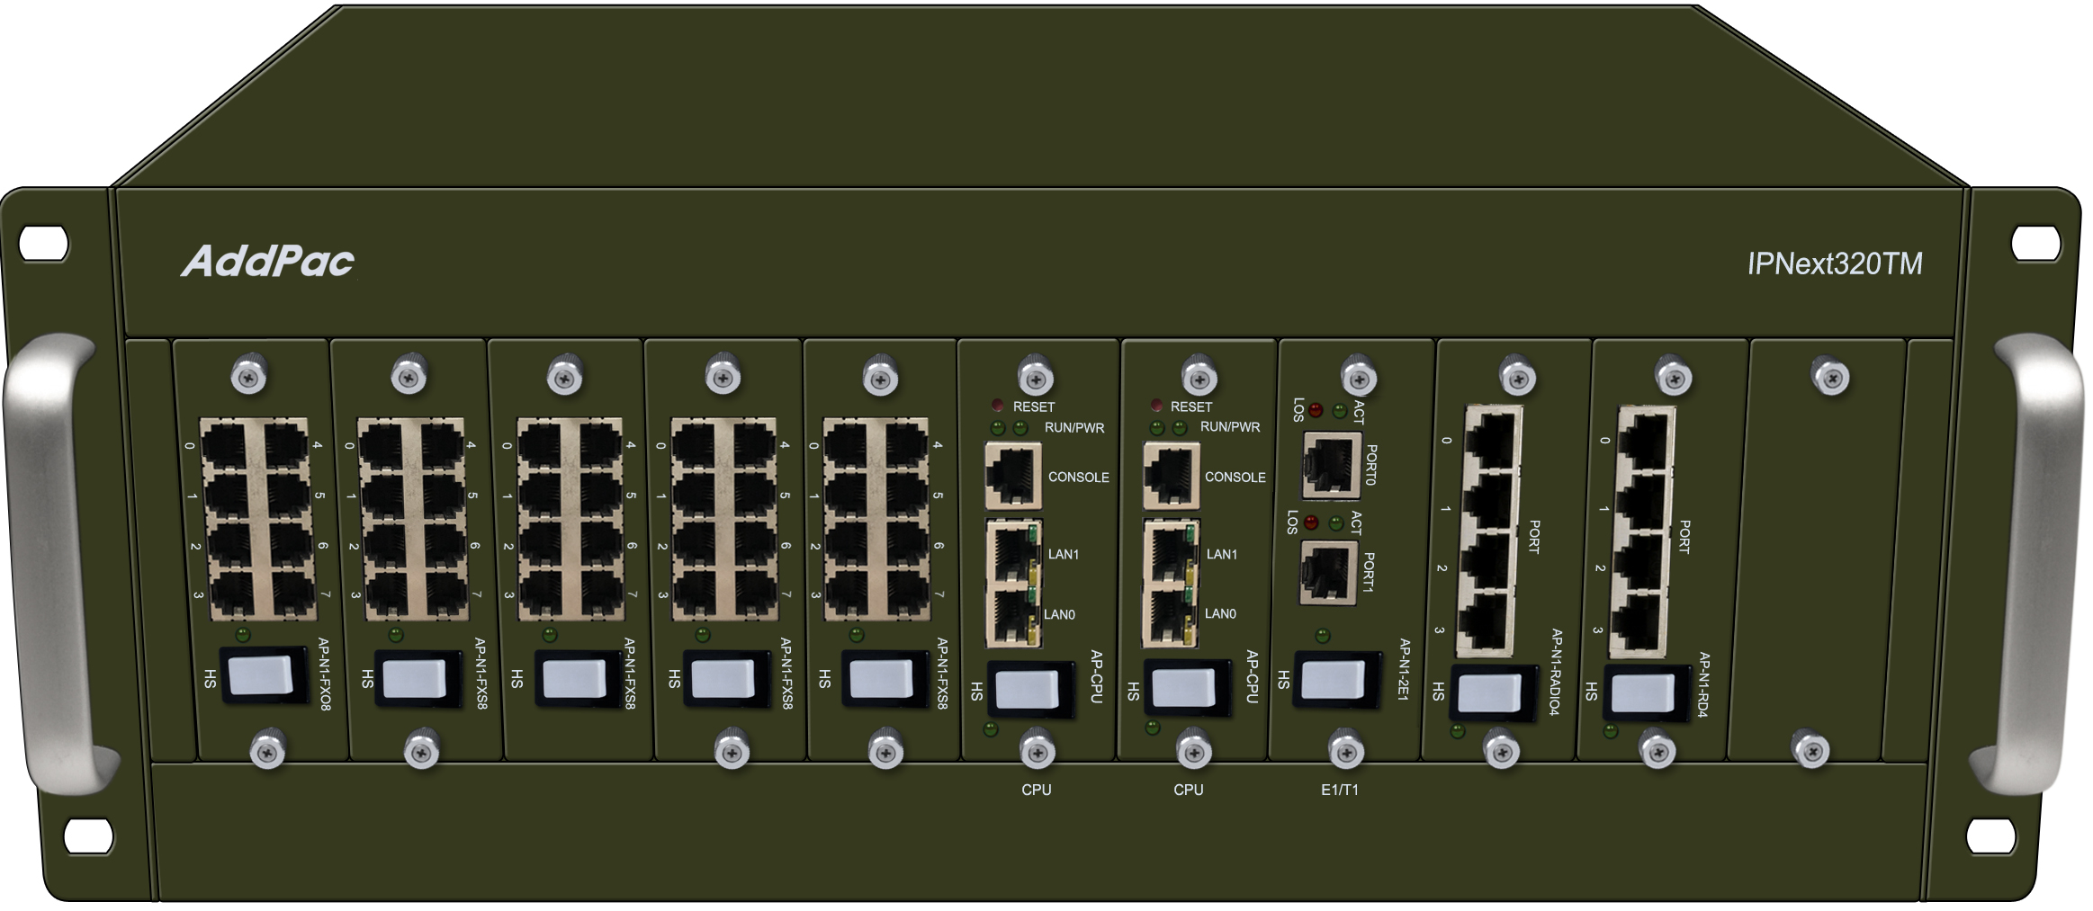Viewport: 2093px width, 911px height.
Task: Click CONSOLE port on right AP-CPU module
Action: point(1171,476)
